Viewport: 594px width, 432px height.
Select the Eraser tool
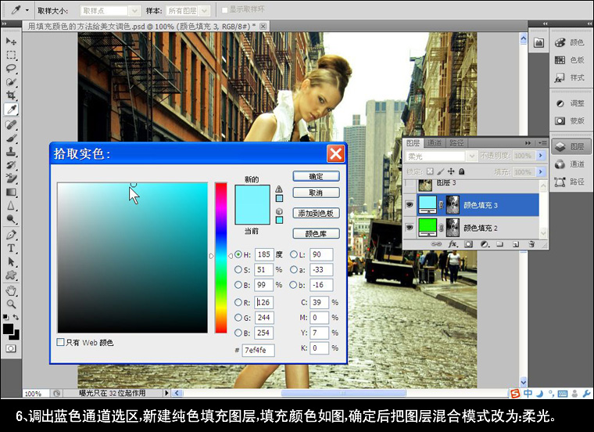[x=11, y=178]
